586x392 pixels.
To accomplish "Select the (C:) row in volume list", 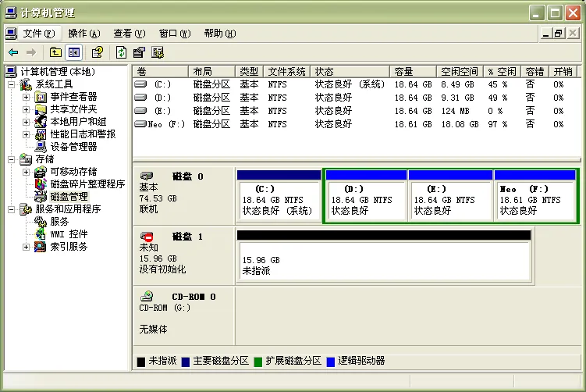I will tap(356, 84).
